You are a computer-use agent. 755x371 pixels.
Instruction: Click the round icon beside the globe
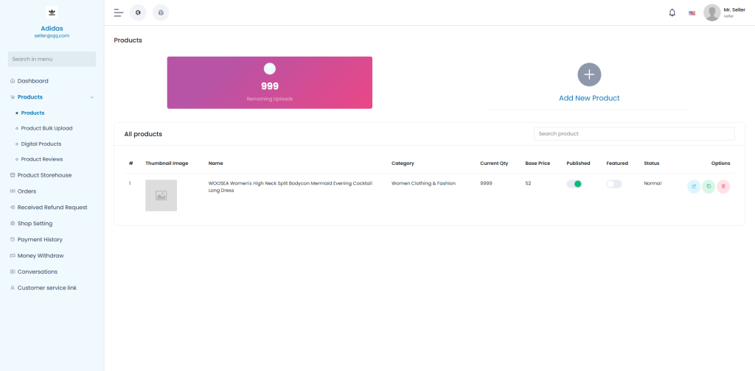click(x=161, y=13)
